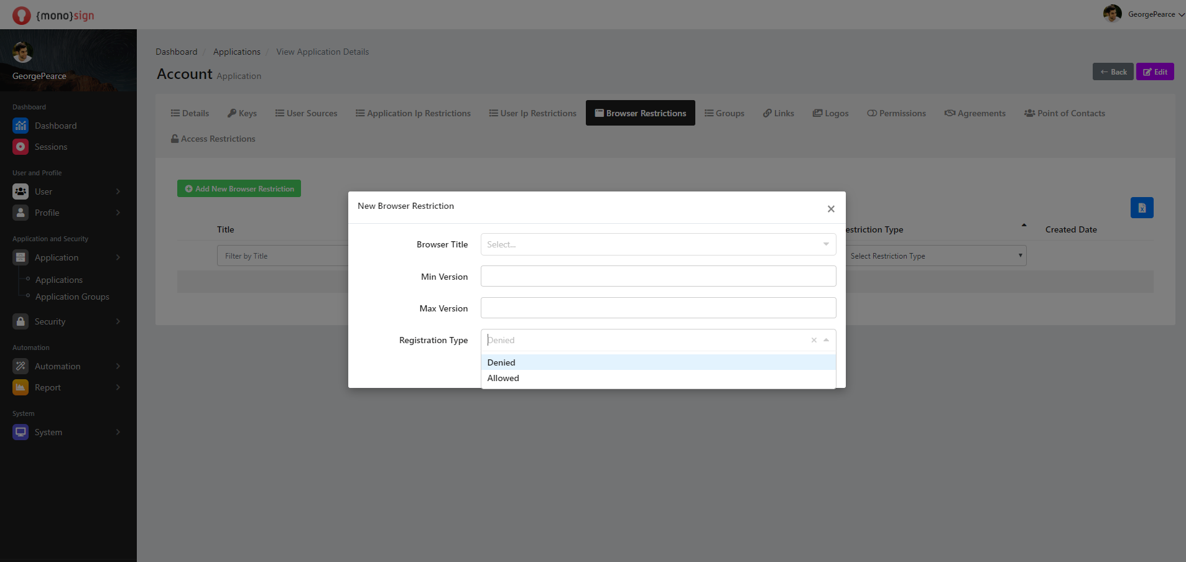The image size is (1186, 562).
Task: Switch to the Permissions tab
Action: pos(896,113)
